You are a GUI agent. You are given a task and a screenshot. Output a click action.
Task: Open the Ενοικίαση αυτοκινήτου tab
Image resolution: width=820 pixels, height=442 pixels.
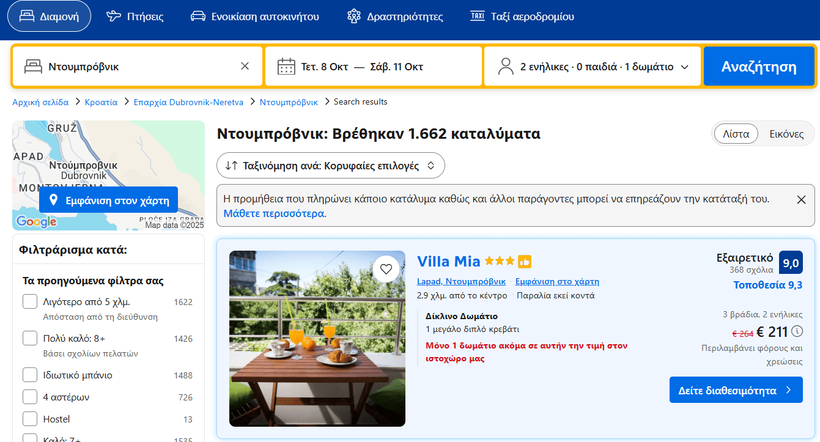click(255, 17)
